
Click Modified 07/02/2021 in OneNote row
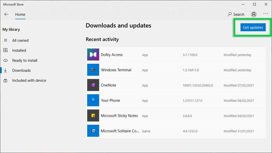(239, 85)
